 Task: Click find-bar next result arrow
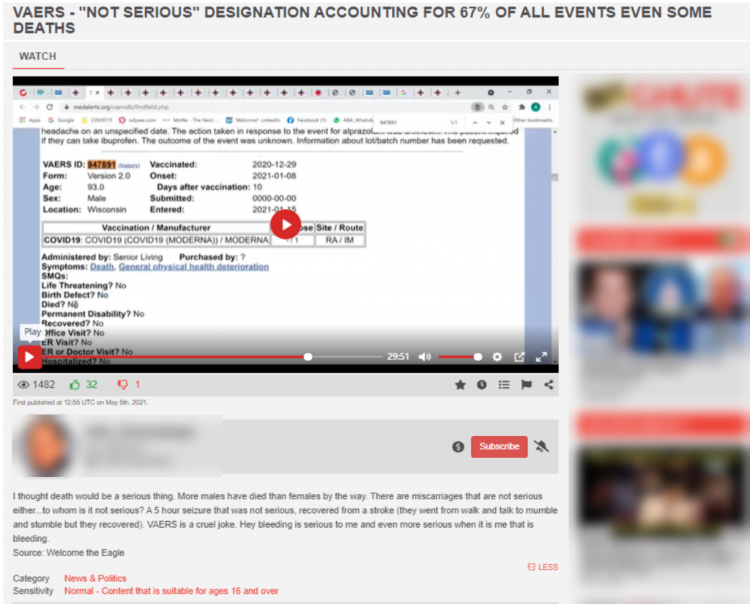pyautogui.click(x=489, y=122)
